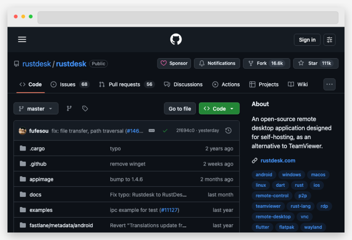The width and height of the screenshot is (352, 240).
Task: View commit history clock icon
Action: tap(228, 131)
